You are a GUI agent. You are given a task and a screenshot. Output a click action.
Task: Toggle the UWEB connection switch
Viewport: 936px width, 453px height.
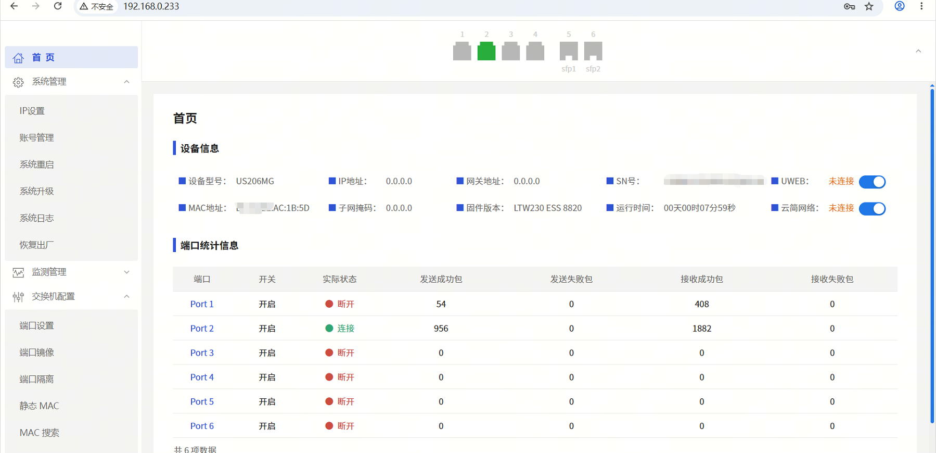pos(873,182)
